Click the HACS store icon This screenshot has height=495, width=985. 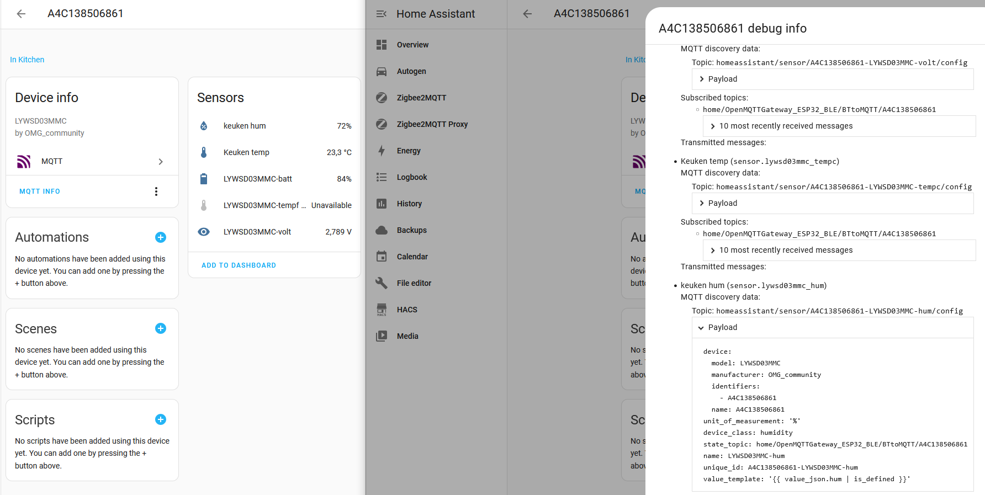(382, 310)
